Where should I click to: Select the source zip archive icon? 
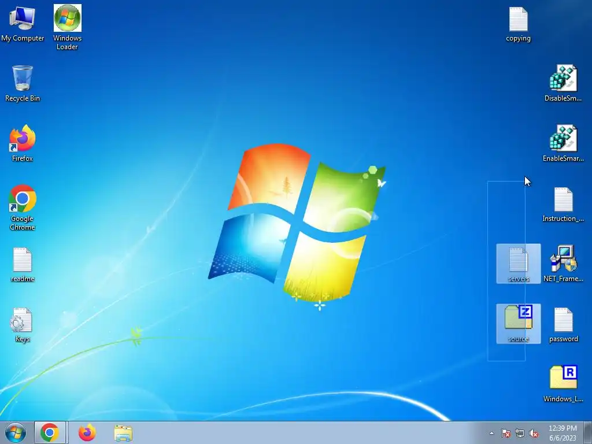coord(518,324)
